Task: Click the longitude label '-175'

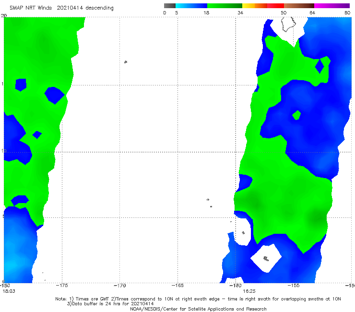Action: pos(62,286)
